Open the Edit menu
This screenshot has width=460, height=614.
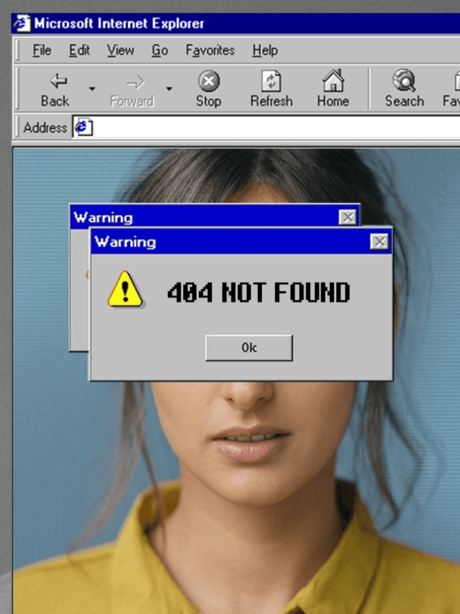coord(79,50)
